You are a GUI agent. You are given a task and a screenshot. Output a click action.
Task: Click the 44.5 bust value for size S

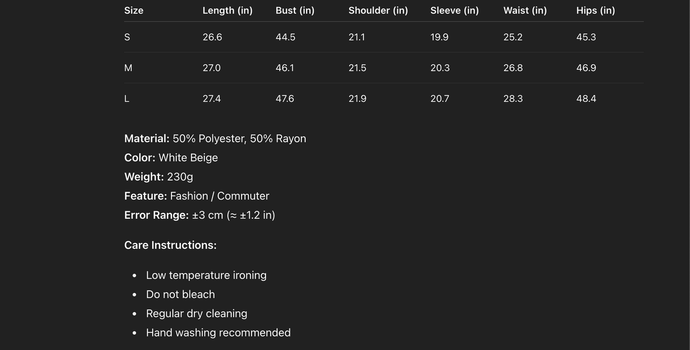285,37
